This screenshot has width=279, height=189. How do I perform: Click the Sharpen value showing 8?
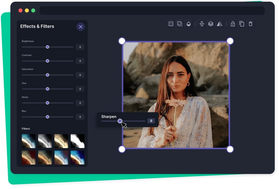(x=151, y=121)
